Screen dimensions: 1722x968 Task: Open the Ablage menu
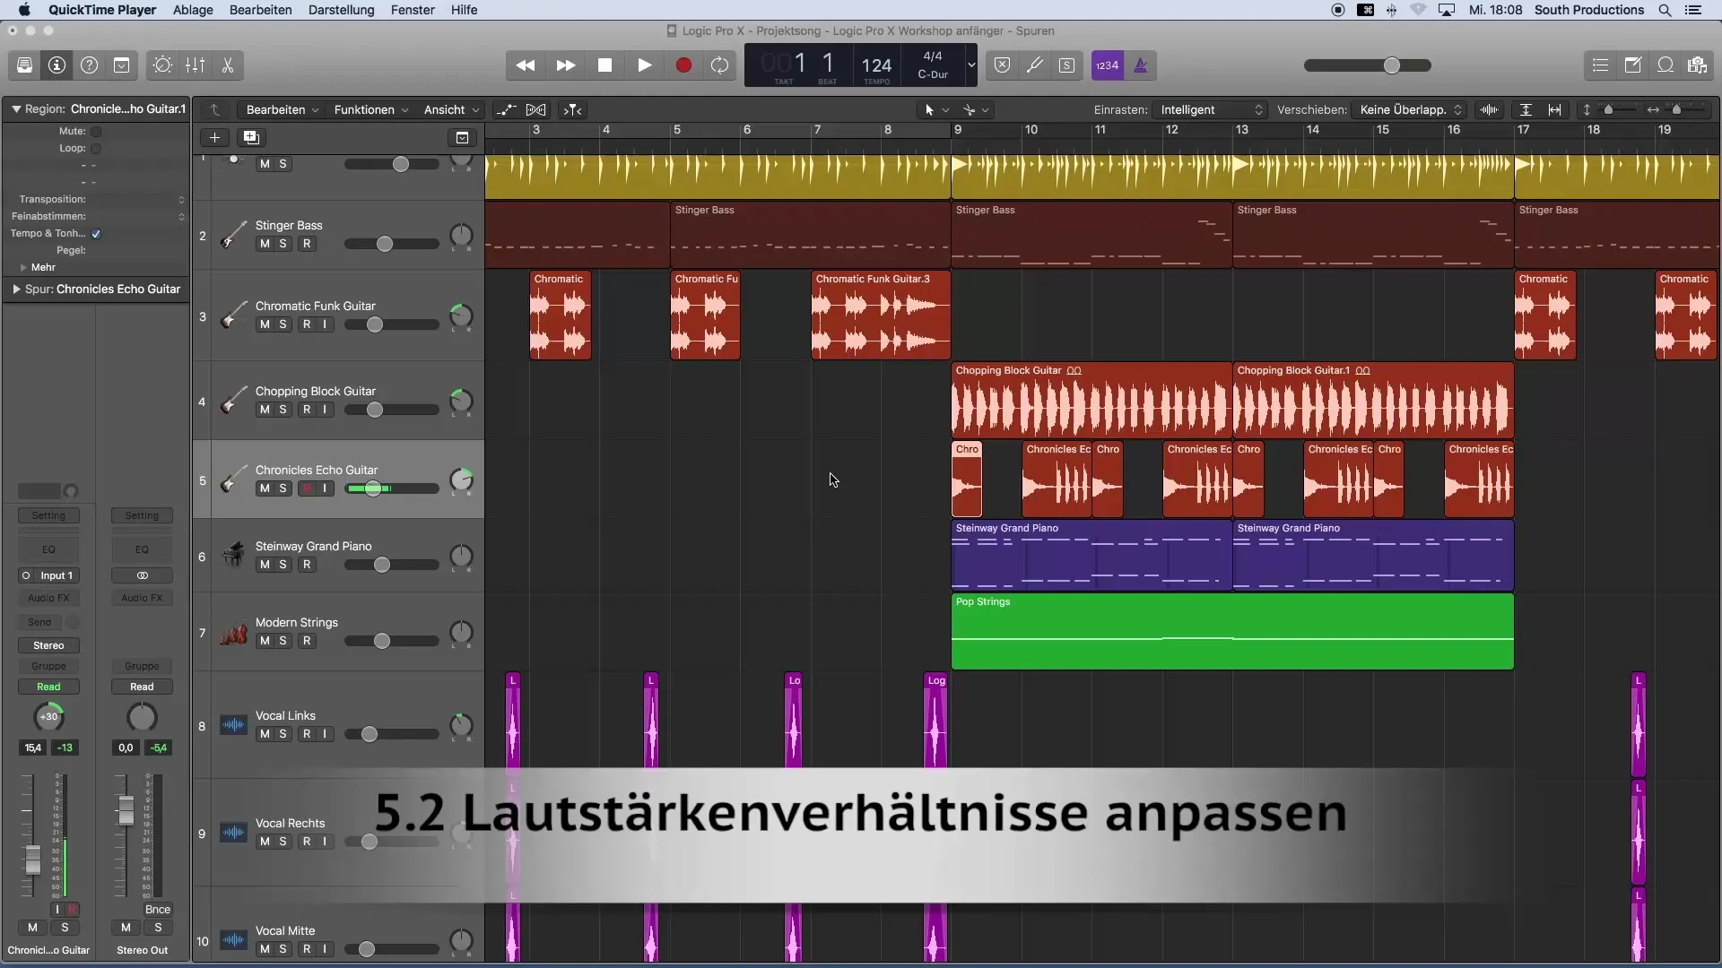tap(193, 10)
